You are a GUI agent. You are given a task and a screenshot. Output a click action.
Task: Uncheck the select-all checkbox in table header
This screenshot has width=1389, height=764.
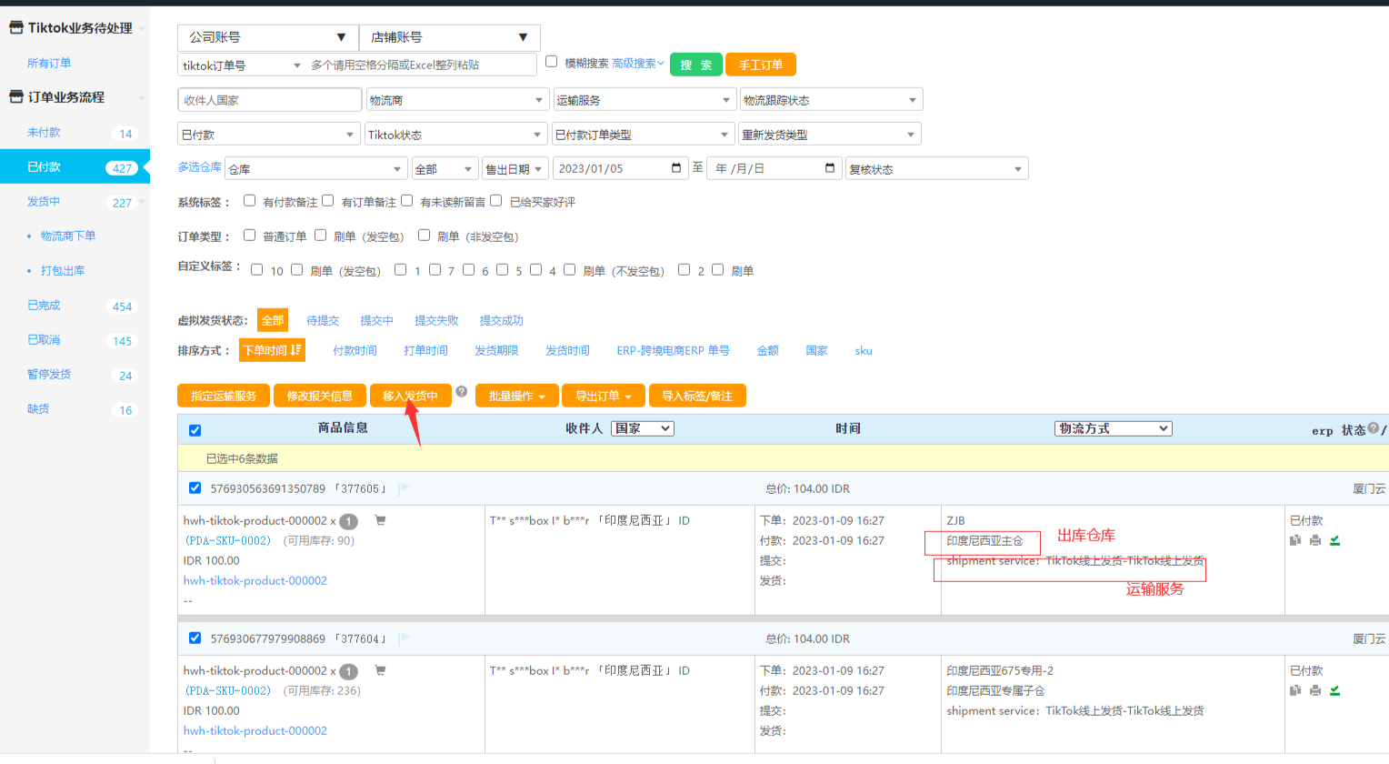point(195,430)
